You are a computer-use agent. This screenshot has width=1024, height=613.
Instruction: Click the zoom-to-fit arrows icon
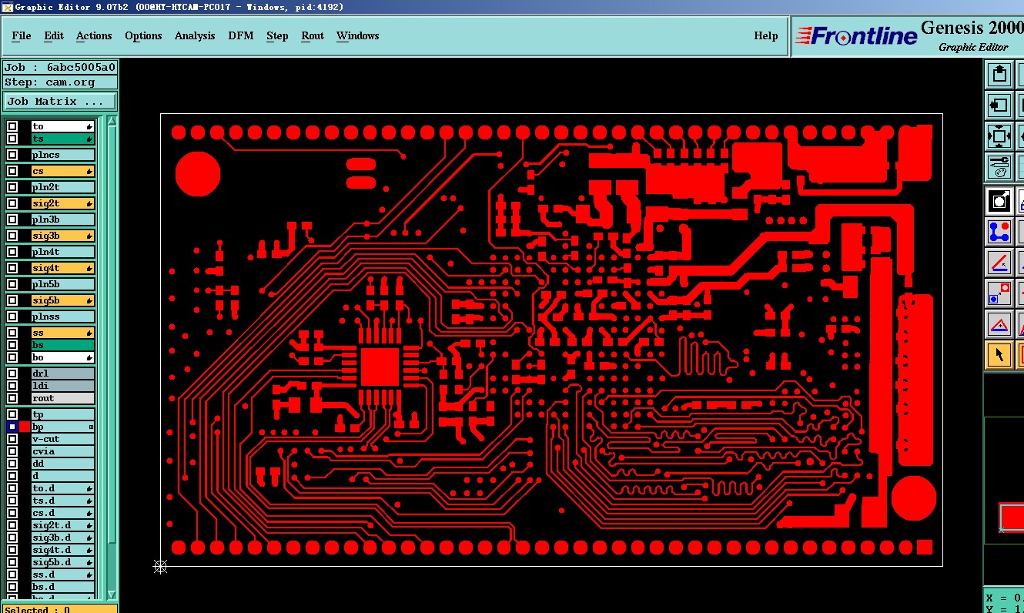[999, 136]
